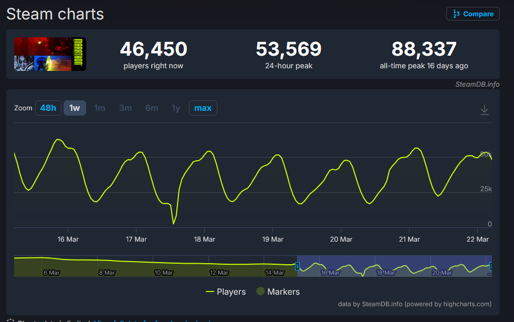Click the 88,337 all-time peak value
Viewport: 514px width, 322px height.
(x=424, y=49)
